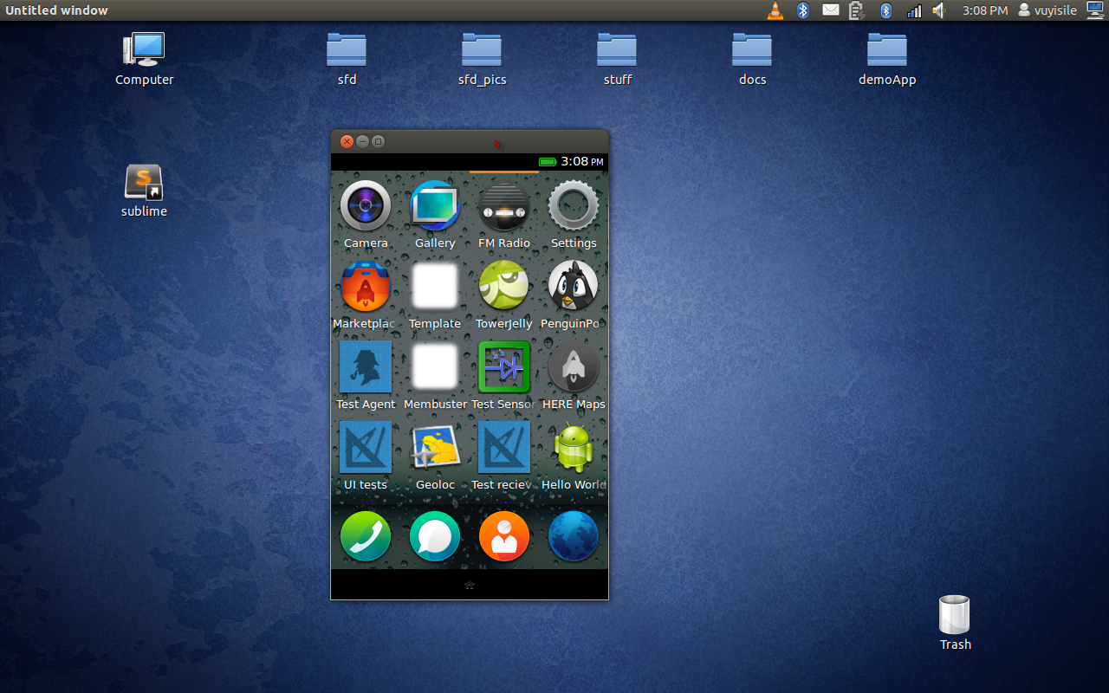Click the 3:08 PM panel clock

tap(985, 10)
